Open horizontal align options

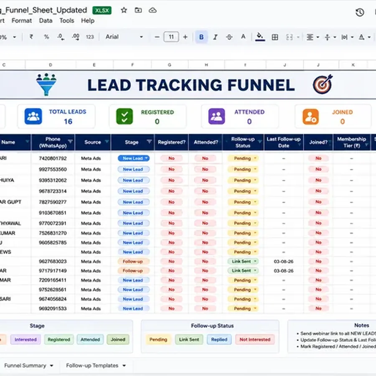tap(312, 37)
